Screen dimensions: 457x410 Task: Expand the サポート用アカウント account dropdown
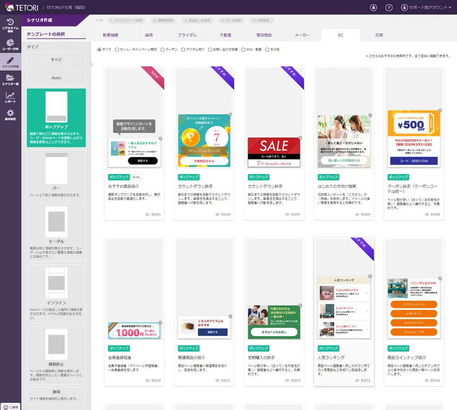point(427,8)
